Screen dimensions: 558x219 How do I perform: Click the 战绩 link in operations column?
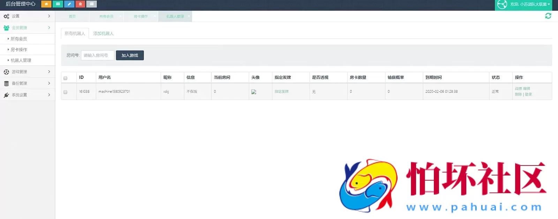[518, 89]
